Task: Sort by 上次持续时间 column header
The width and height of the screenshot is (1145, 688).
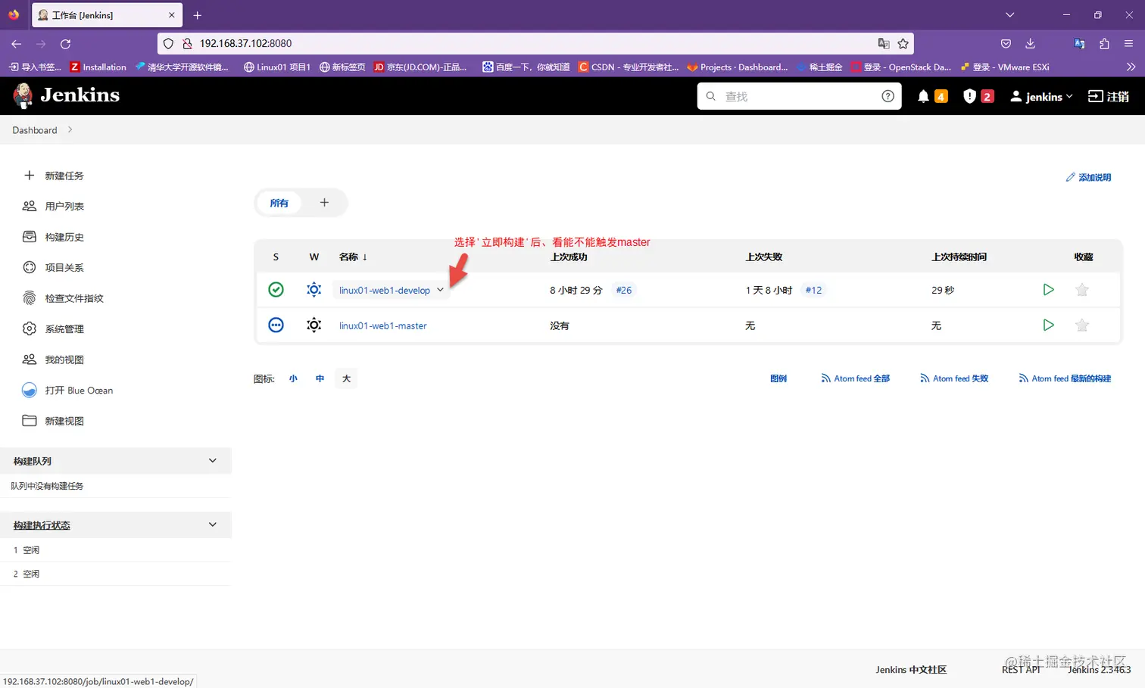Action: coord(959,257)
